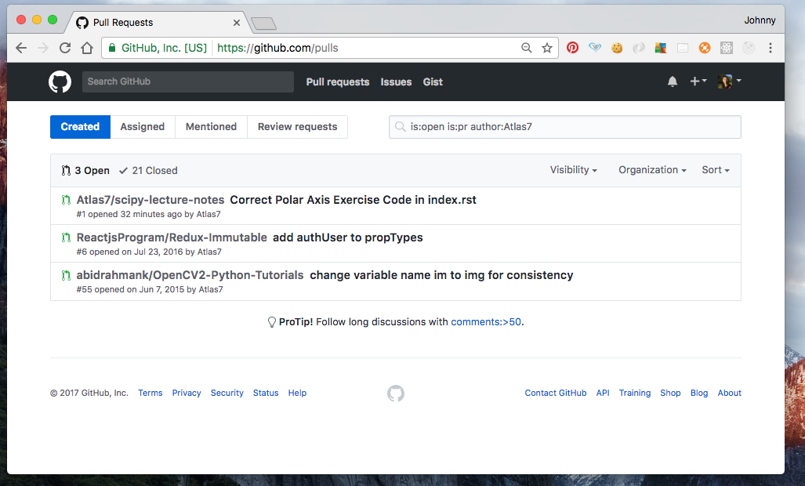
Task: Select the Created filter tab
Action: 80,127
